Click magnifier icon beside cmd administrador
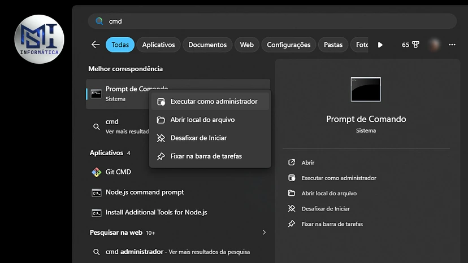 click(x=96, y=252)
